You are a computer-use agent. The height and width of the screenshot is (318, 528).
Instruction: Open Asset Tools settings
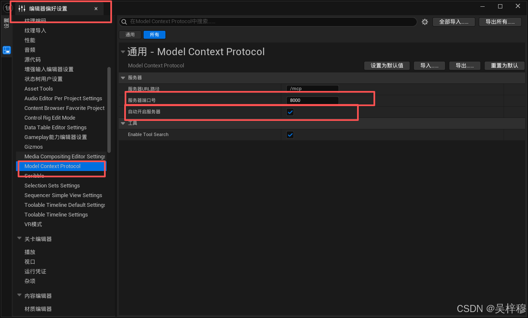pos(39,88)
